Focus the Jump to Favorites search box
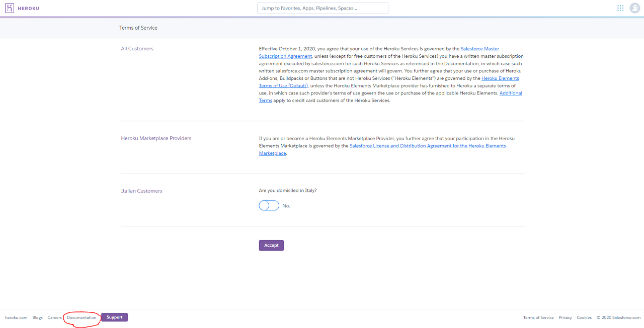 pyautogui.click(x=323, y=8)
